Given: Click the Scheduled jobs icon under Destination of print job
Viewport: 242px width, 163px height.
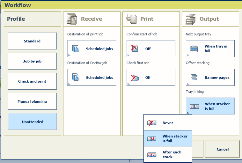Looking at the screenshot, I should (76, 49).
